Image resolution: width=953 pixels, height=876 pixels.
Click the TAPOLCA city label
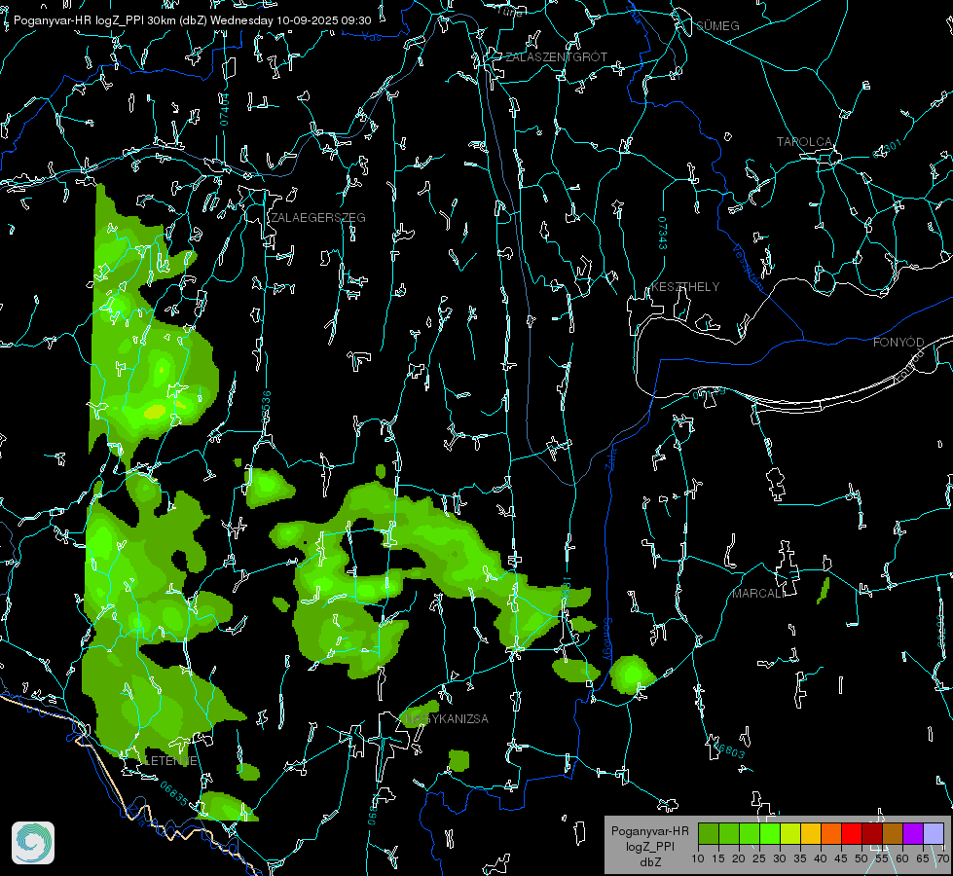pos(804,142)
